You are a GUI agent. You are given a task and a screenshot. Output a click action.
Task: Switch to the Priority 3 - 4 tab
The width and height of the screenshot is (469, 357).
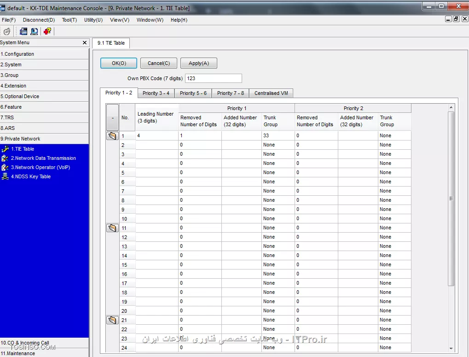pyautogui.click(x=156, y=94)
